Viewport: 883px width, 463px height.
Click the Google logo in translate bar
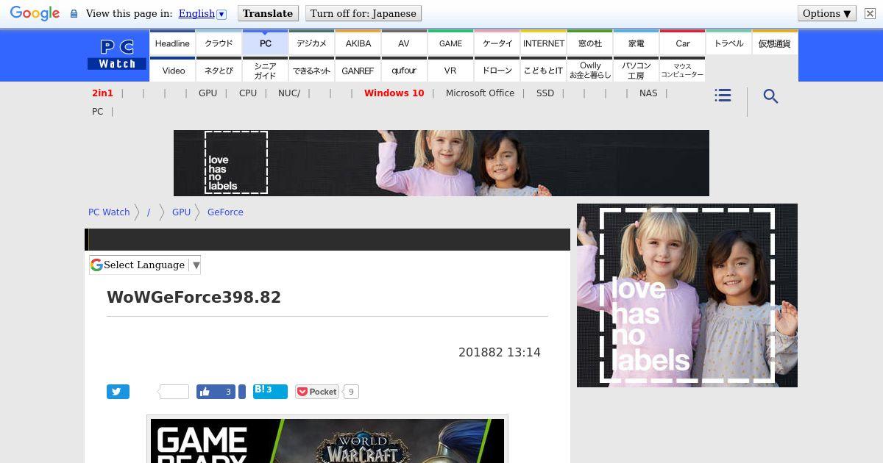pyautogui.click(x=35, y=13)
